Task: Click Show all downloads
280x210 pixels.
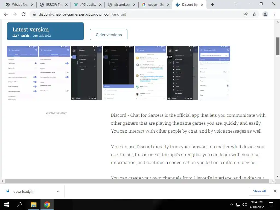Action: point(259,191)
